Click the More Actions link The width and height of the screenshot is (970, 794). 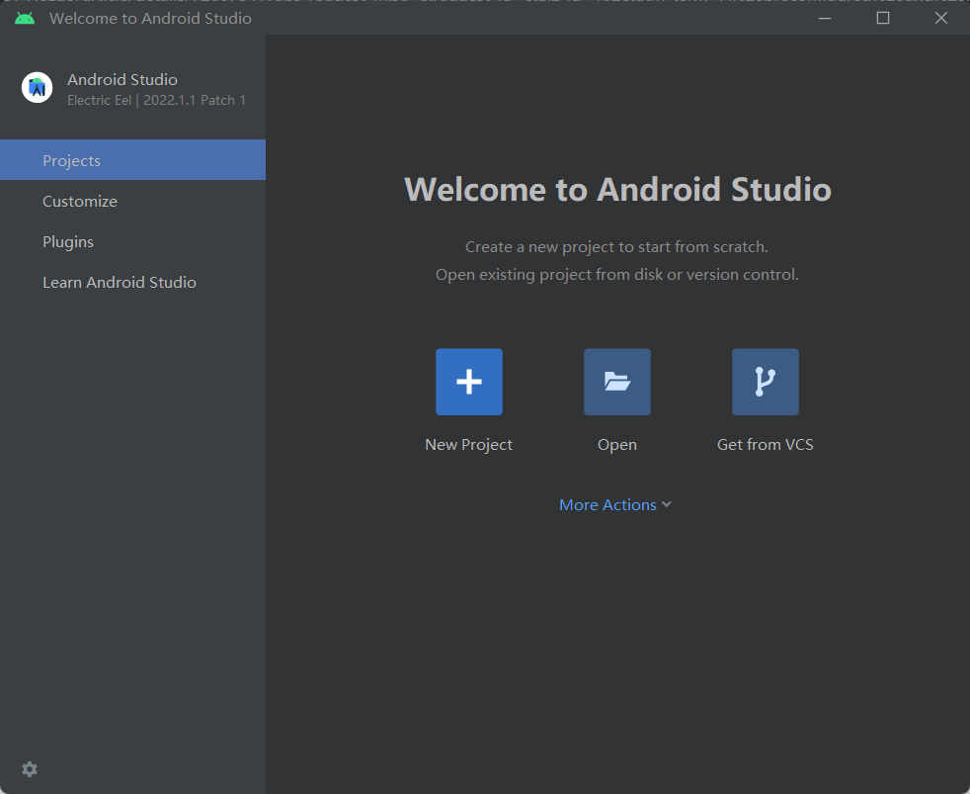tap(607, 504)
